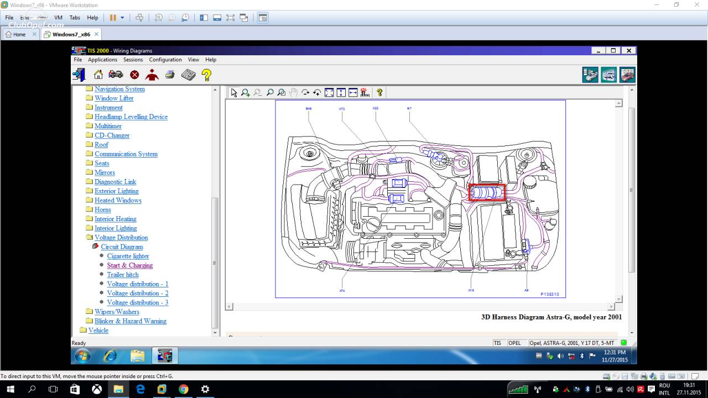Open Window Lifter link
The height and width of the screenshot is (398, 708).
[114, 98]
